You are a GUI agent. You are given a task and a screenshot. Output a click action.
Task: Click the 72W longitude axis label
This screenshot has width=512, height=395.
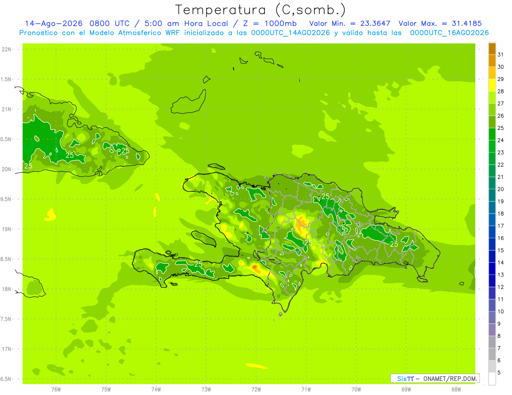[256, 389]
